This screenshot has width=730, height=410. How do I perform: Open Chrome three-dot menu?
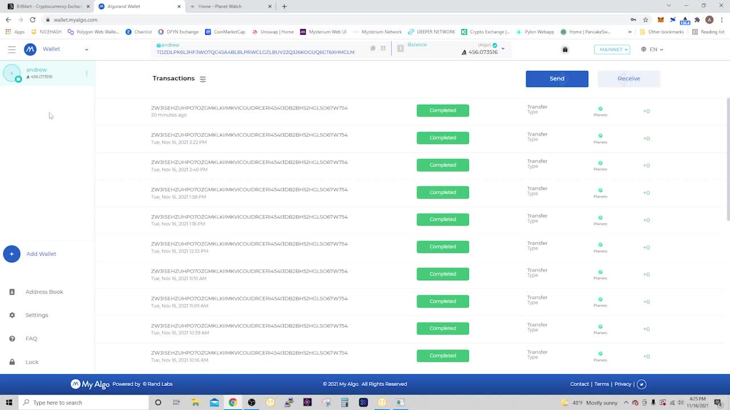[721, 19]
